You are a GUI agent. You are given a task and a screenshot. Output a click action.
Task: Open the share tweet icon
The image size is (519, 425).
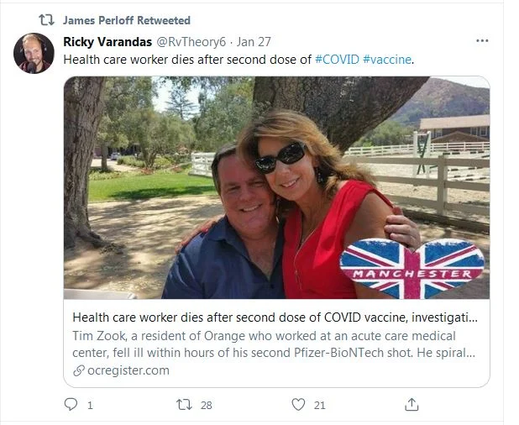click(x=412, y=405)
